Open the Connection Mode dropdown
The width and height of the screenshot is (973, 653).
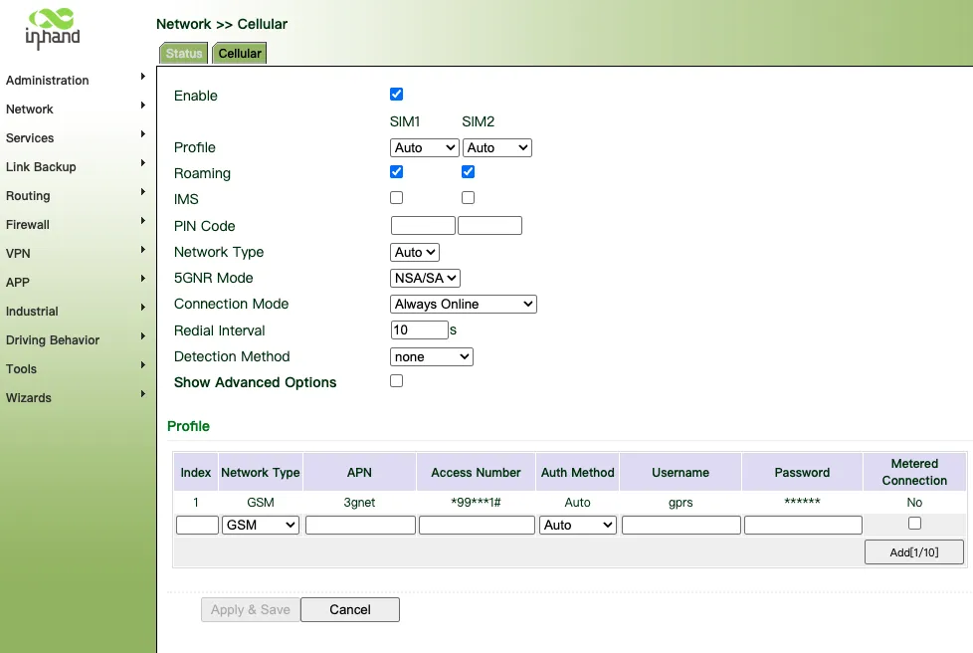(x=464, y=305)
